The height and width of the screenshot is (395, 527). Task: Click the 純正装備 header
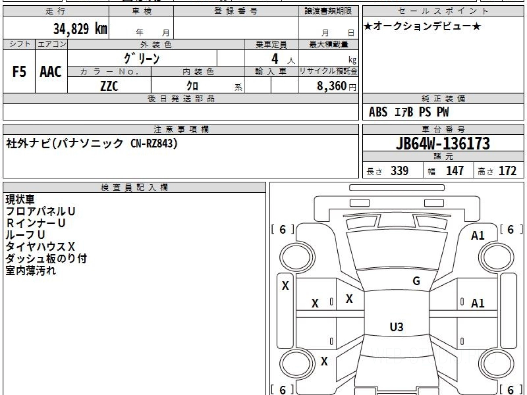click(x=443, y=99)
